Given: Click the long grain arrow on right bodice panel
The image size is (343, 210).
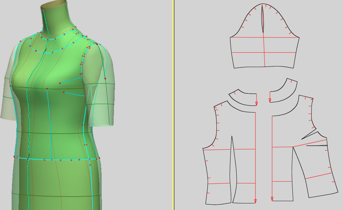Looking at the screenshot, I should coord(272,158).
